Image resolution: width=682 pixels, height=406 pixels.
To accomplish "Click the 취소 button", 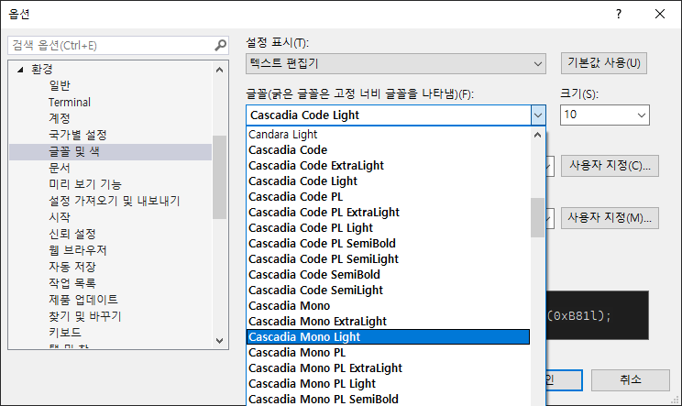I will (x=631, y=380).
